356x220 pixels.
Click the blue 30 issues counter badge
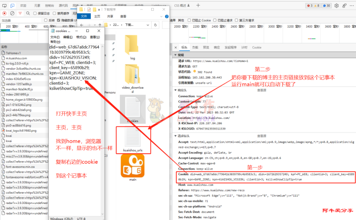click(326, 6)
